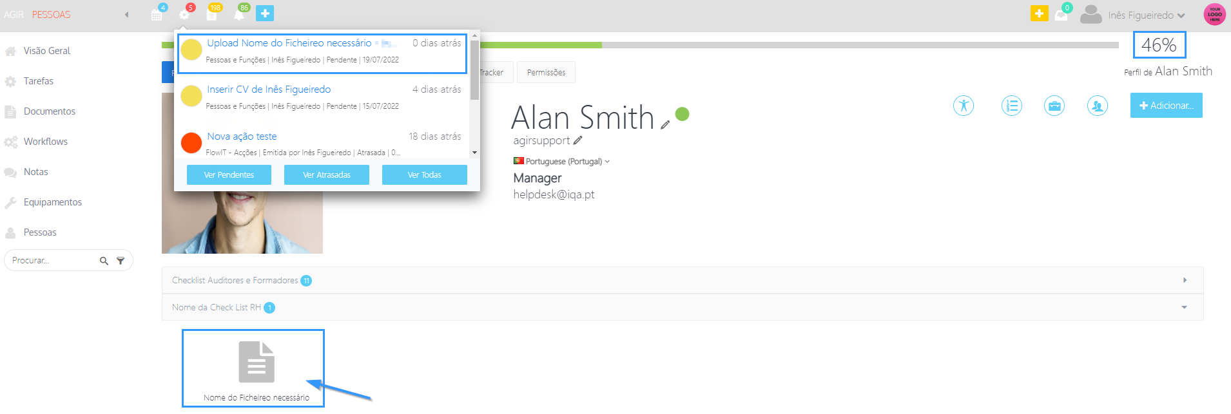Screen dimensions: 1231x414
Task: Click the Ver Pendentes button
Action: point(229,174)
